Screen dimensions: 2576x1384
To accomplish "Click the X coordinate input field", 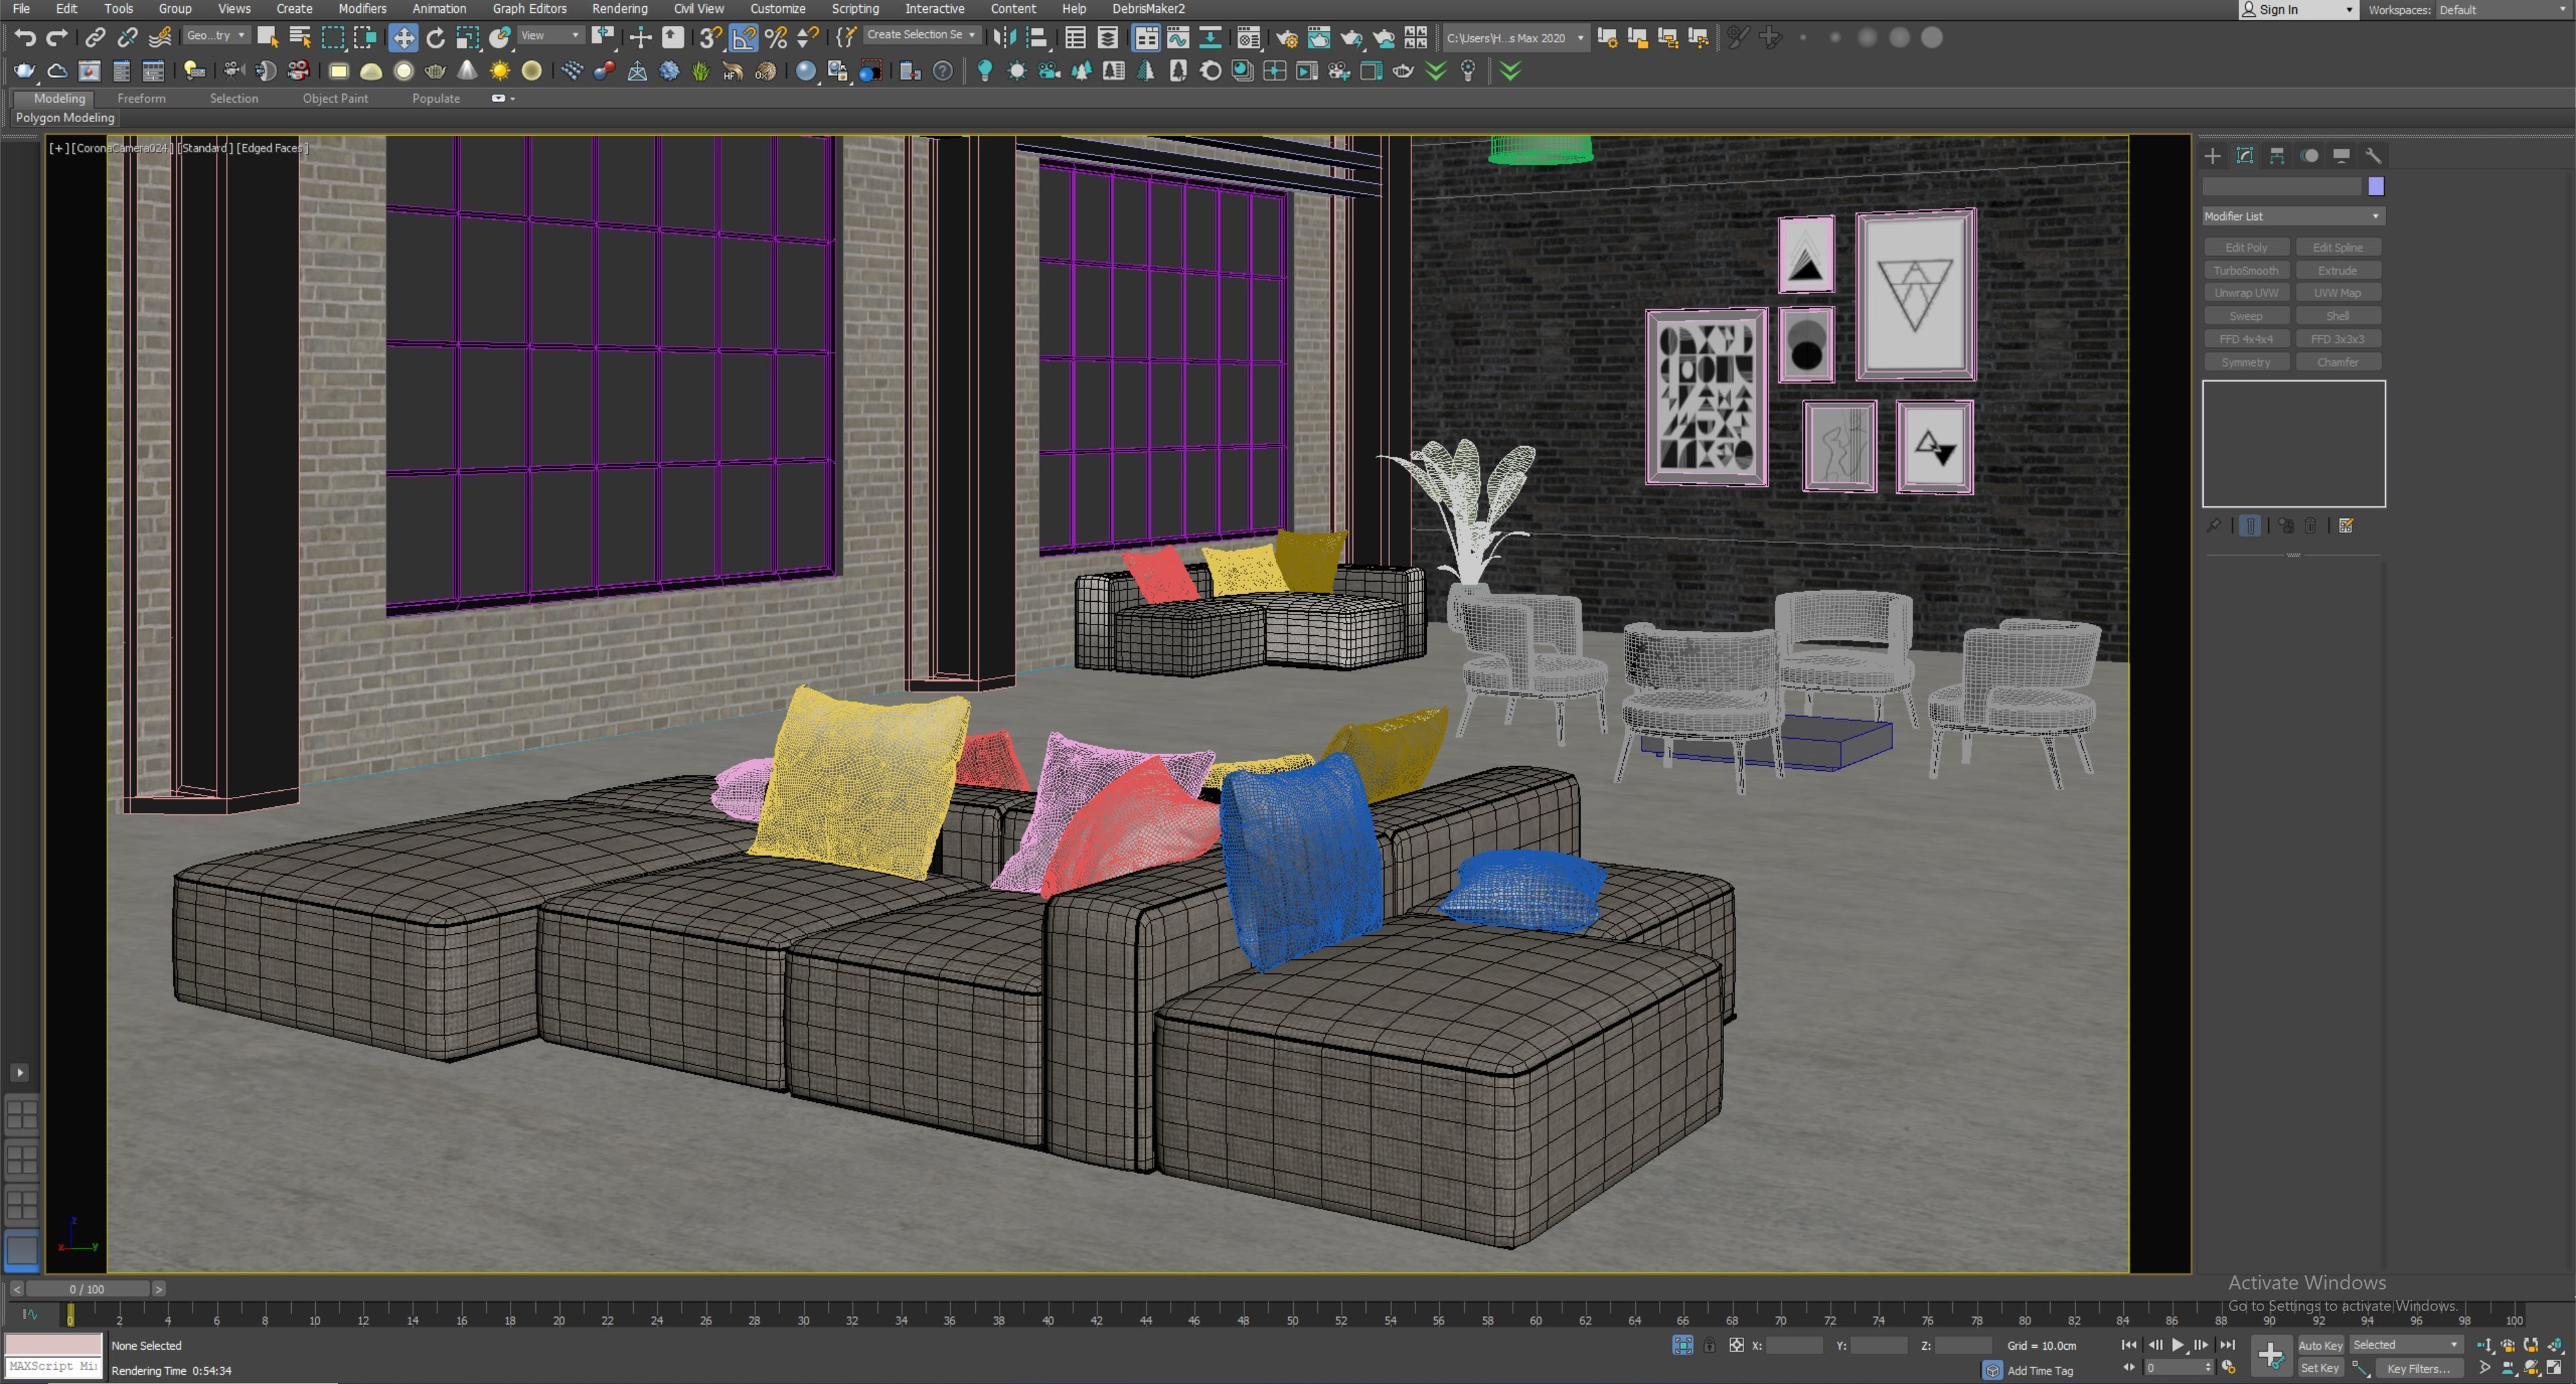I will [x=1794, y=1345].
